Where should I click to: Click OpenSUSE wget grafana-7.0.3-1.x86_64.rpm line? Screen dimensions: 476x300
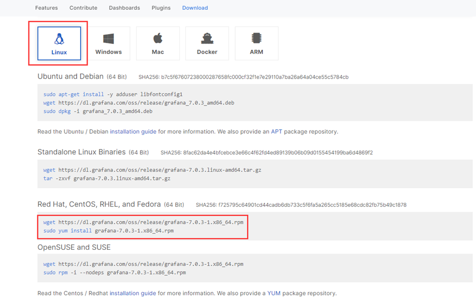[x=143, y=264]
